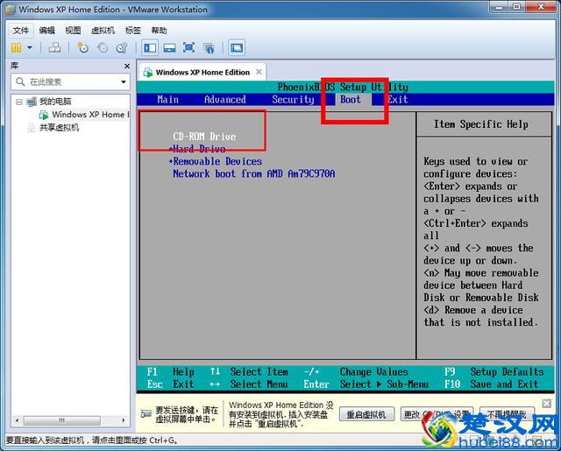The image size is (561, 451).
Task: Click F10 Save and Exit in BIOS footer
Action: [491, 384]
